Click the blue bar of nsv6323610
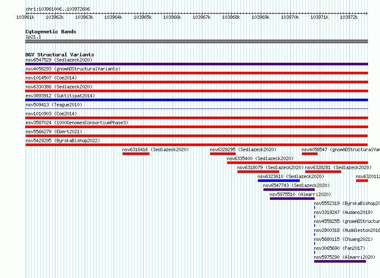 (x=279, y=181)
